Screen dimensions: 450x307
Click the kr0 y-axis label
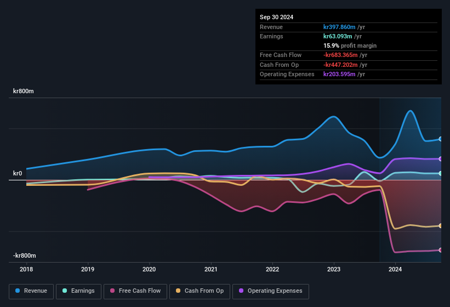tap(18, 173)
